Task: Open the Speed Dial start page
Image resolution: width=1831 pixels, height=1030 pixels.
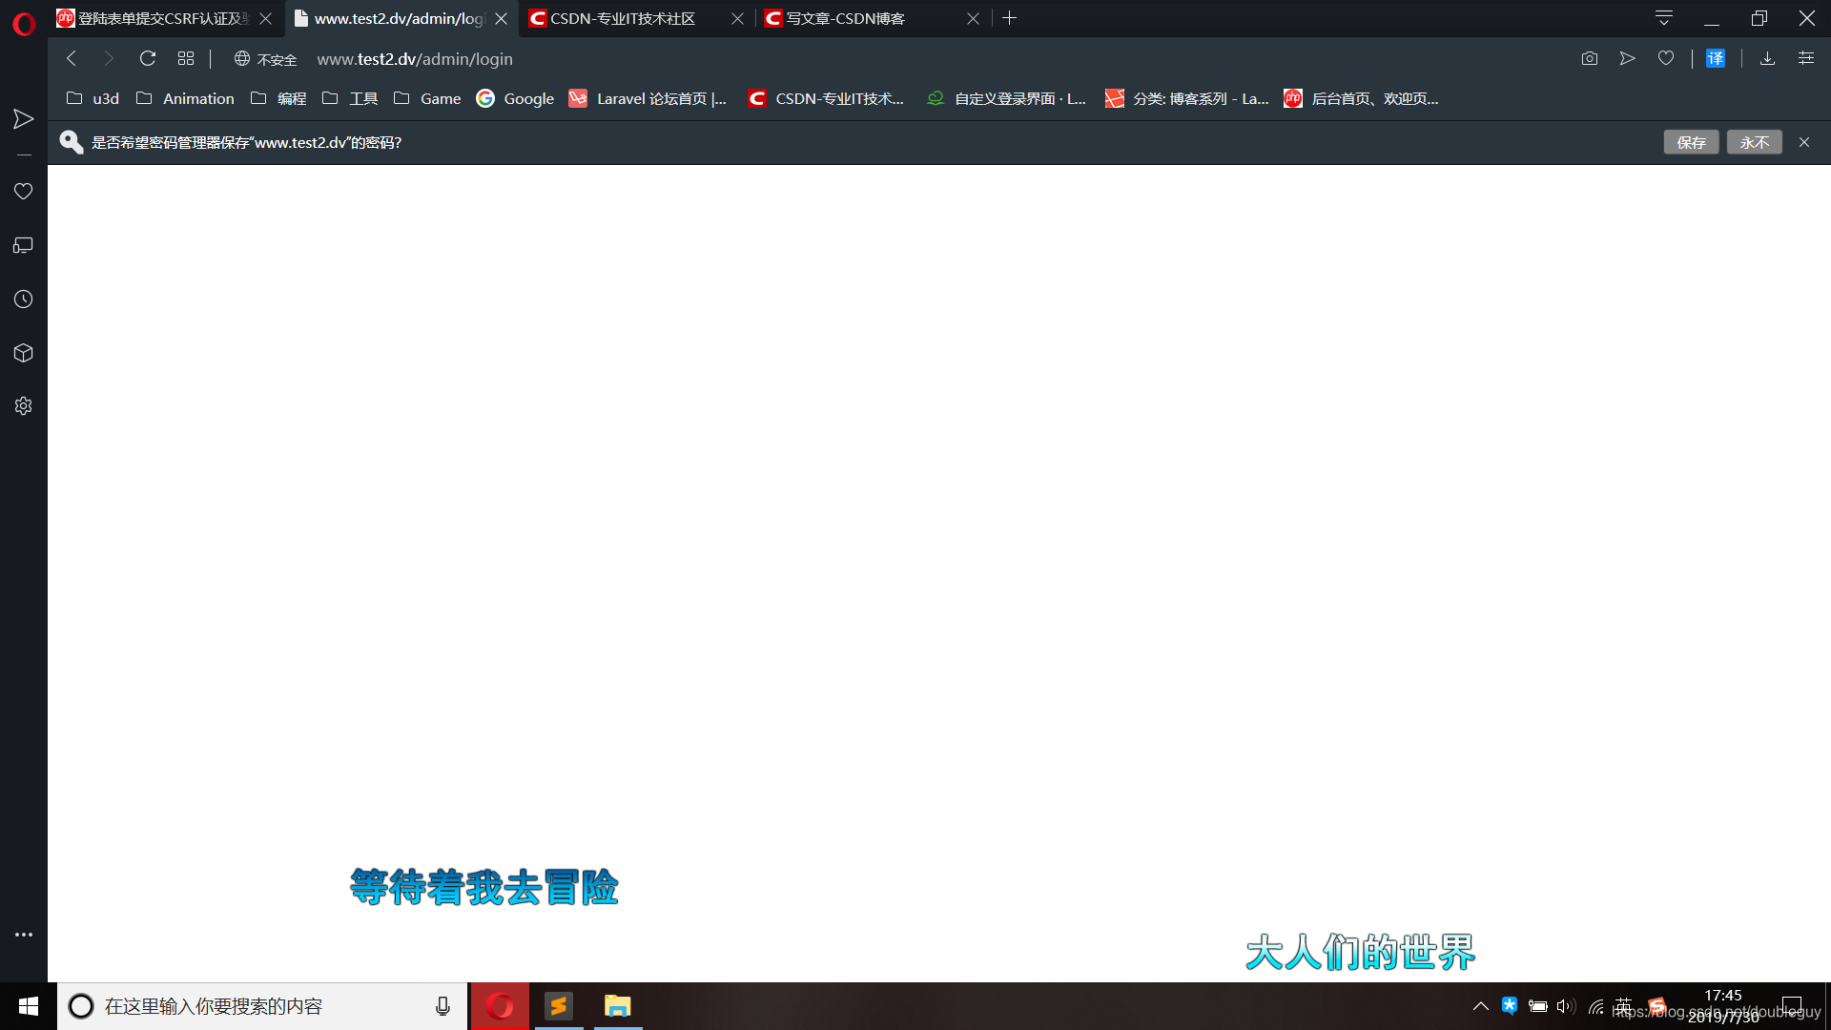Action: (x=186, y=59)
